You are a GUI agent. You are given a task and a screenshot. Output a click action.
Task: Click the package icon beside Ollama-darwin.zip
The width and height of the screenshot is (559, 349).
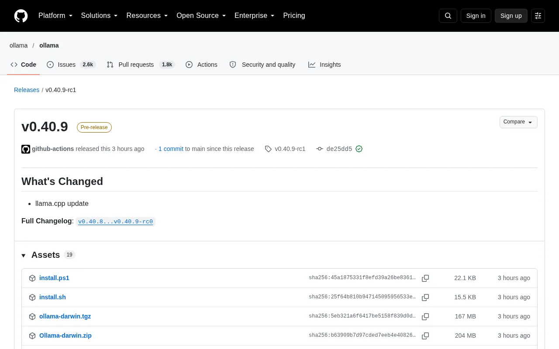click(32, 336)
